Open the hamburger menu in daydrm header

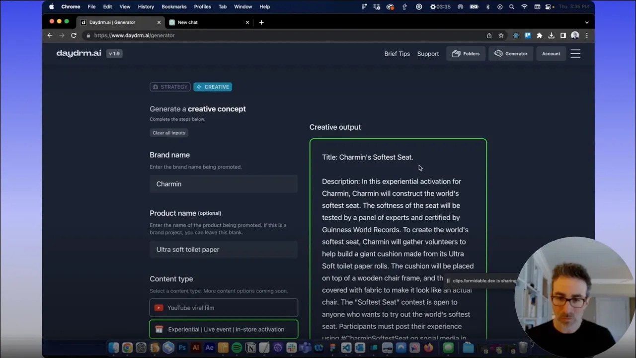tap(575, 54)
